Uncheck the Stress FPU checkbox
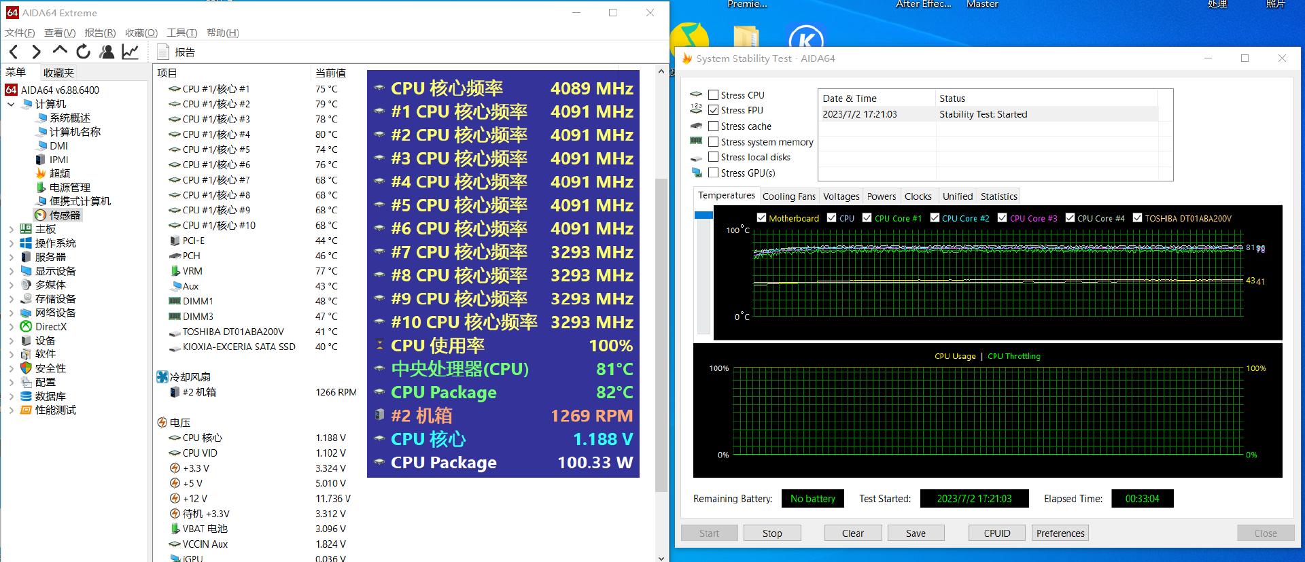 pyautogui.click(x=713, y=110)
